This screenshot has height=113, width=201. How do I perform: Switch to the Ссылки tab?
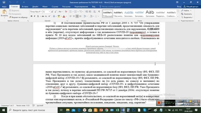[55, 7]
